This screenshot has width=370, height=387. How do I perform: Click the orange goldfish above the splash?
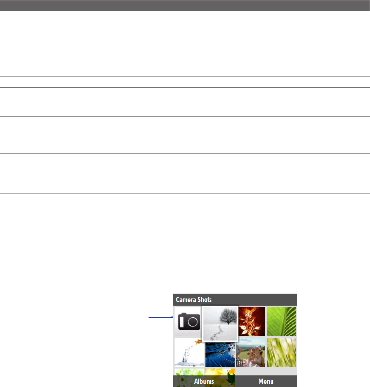coord(198,342)
